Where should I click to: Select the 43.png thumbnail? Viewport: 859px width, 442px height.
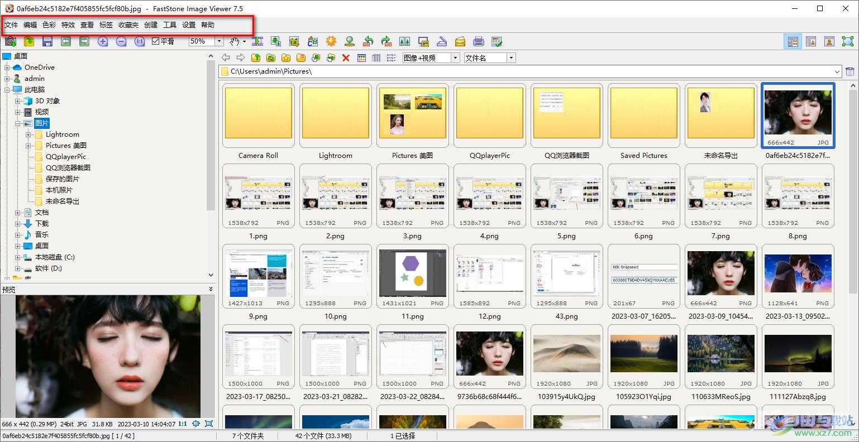pyautogui.click(x=566, y=275)
